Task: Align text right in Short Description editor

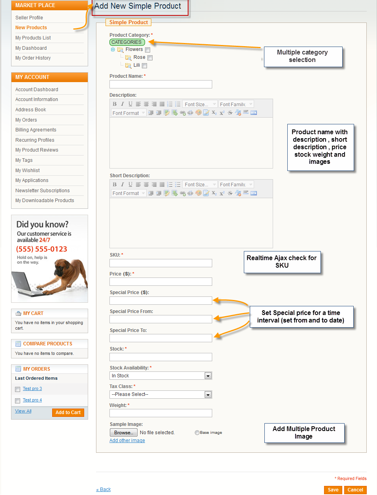Action: 154,184
